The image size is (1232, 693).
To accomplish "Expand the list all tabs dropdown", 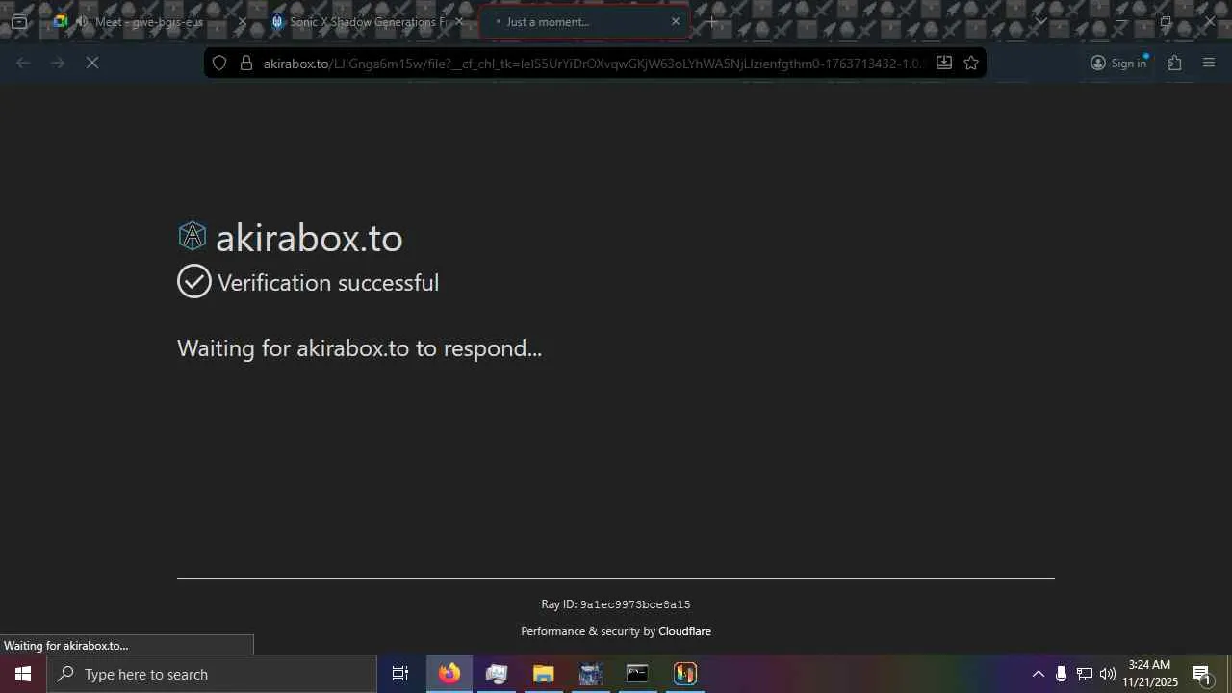I will coord(1040,21).
